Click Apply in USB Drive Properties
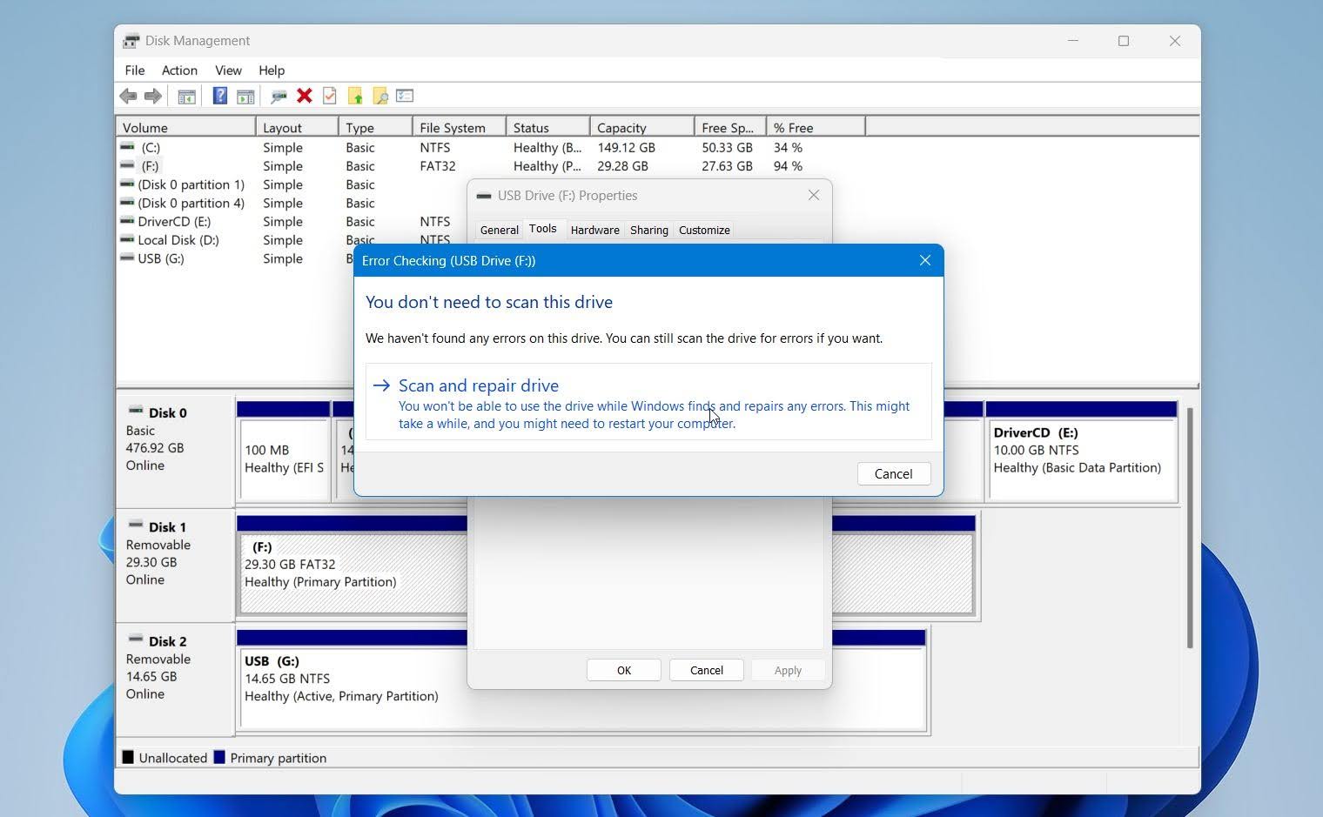1323x817 pixels. [789, 671]
